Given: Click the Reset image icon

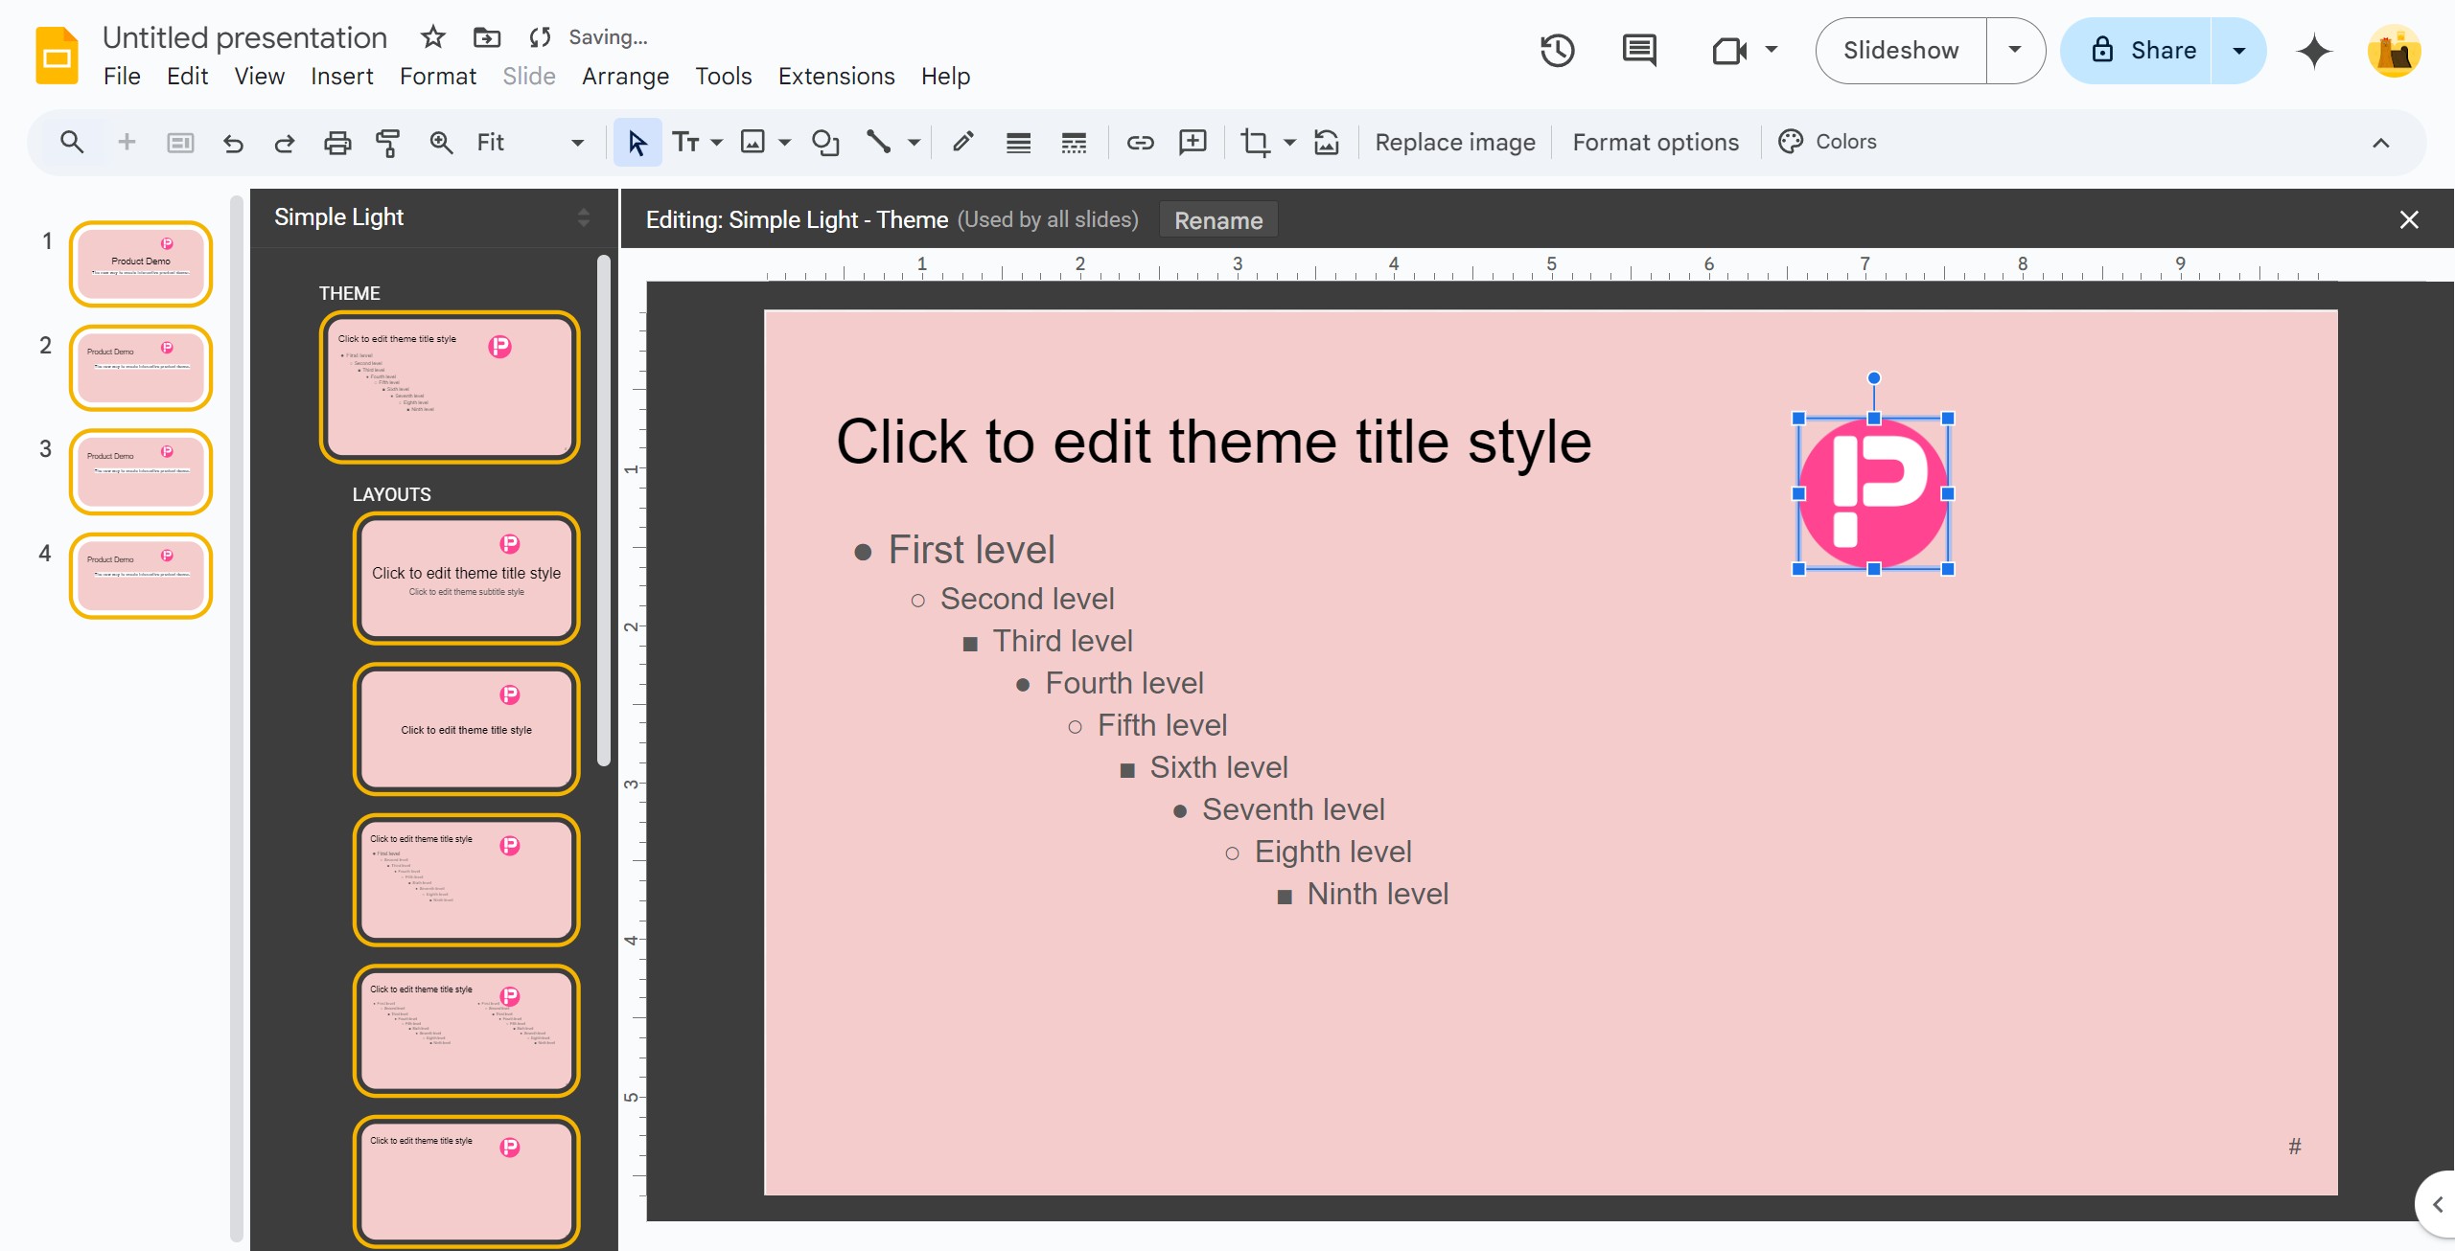Looking at the screenshot, I should coord(1327,143).
